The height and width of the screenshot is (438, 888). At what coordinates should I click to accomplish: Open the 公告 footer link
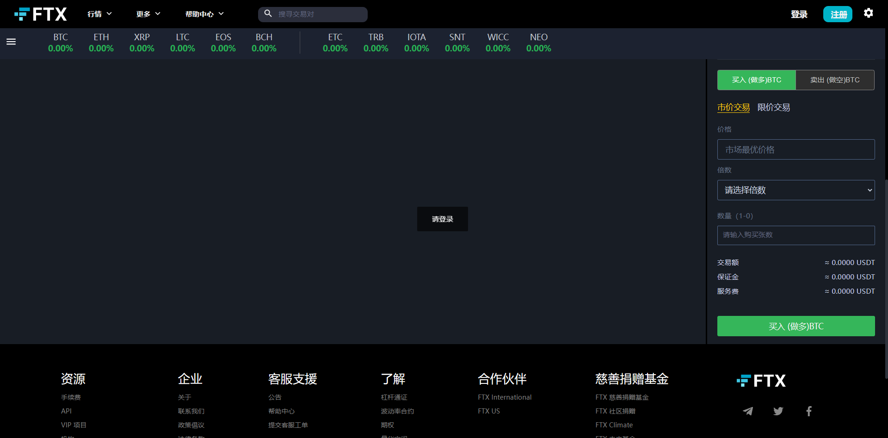click(x=275, y=397)
